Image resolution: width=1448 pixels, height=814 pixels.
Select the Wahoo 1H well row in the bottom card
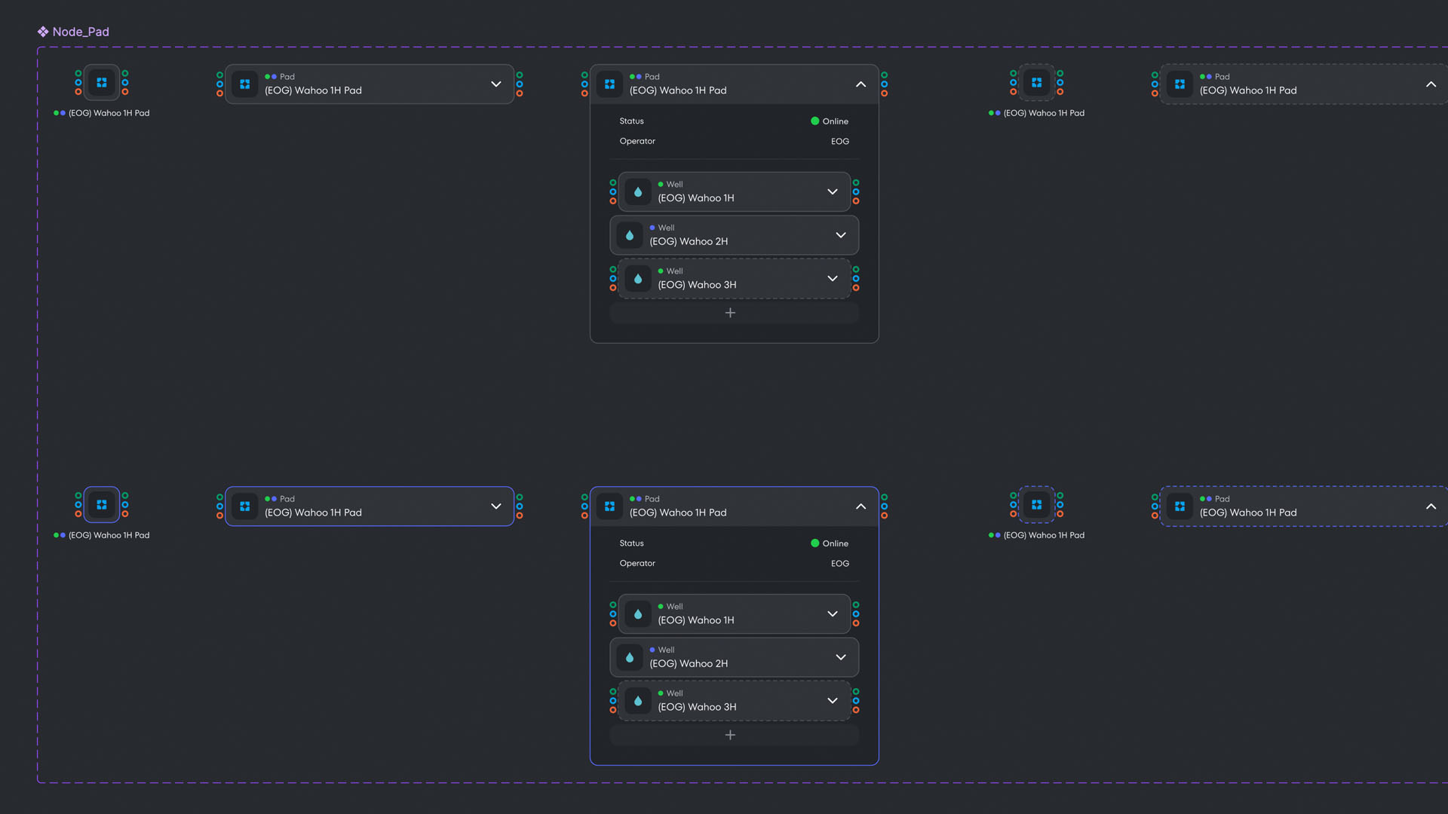pyautogui.click(x=735, y=614)
